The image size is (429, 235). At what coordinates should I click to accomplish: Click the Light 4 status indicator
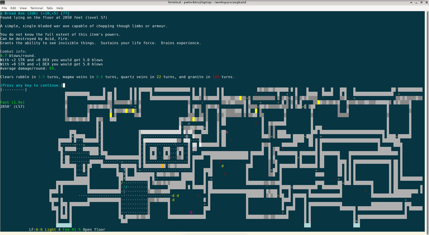pos(51,229)
